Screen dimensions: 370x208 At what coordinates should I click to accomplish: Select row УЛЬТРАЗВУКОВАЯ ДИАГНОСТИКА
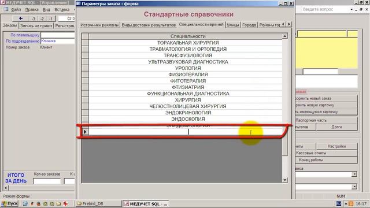click(185, 62)
